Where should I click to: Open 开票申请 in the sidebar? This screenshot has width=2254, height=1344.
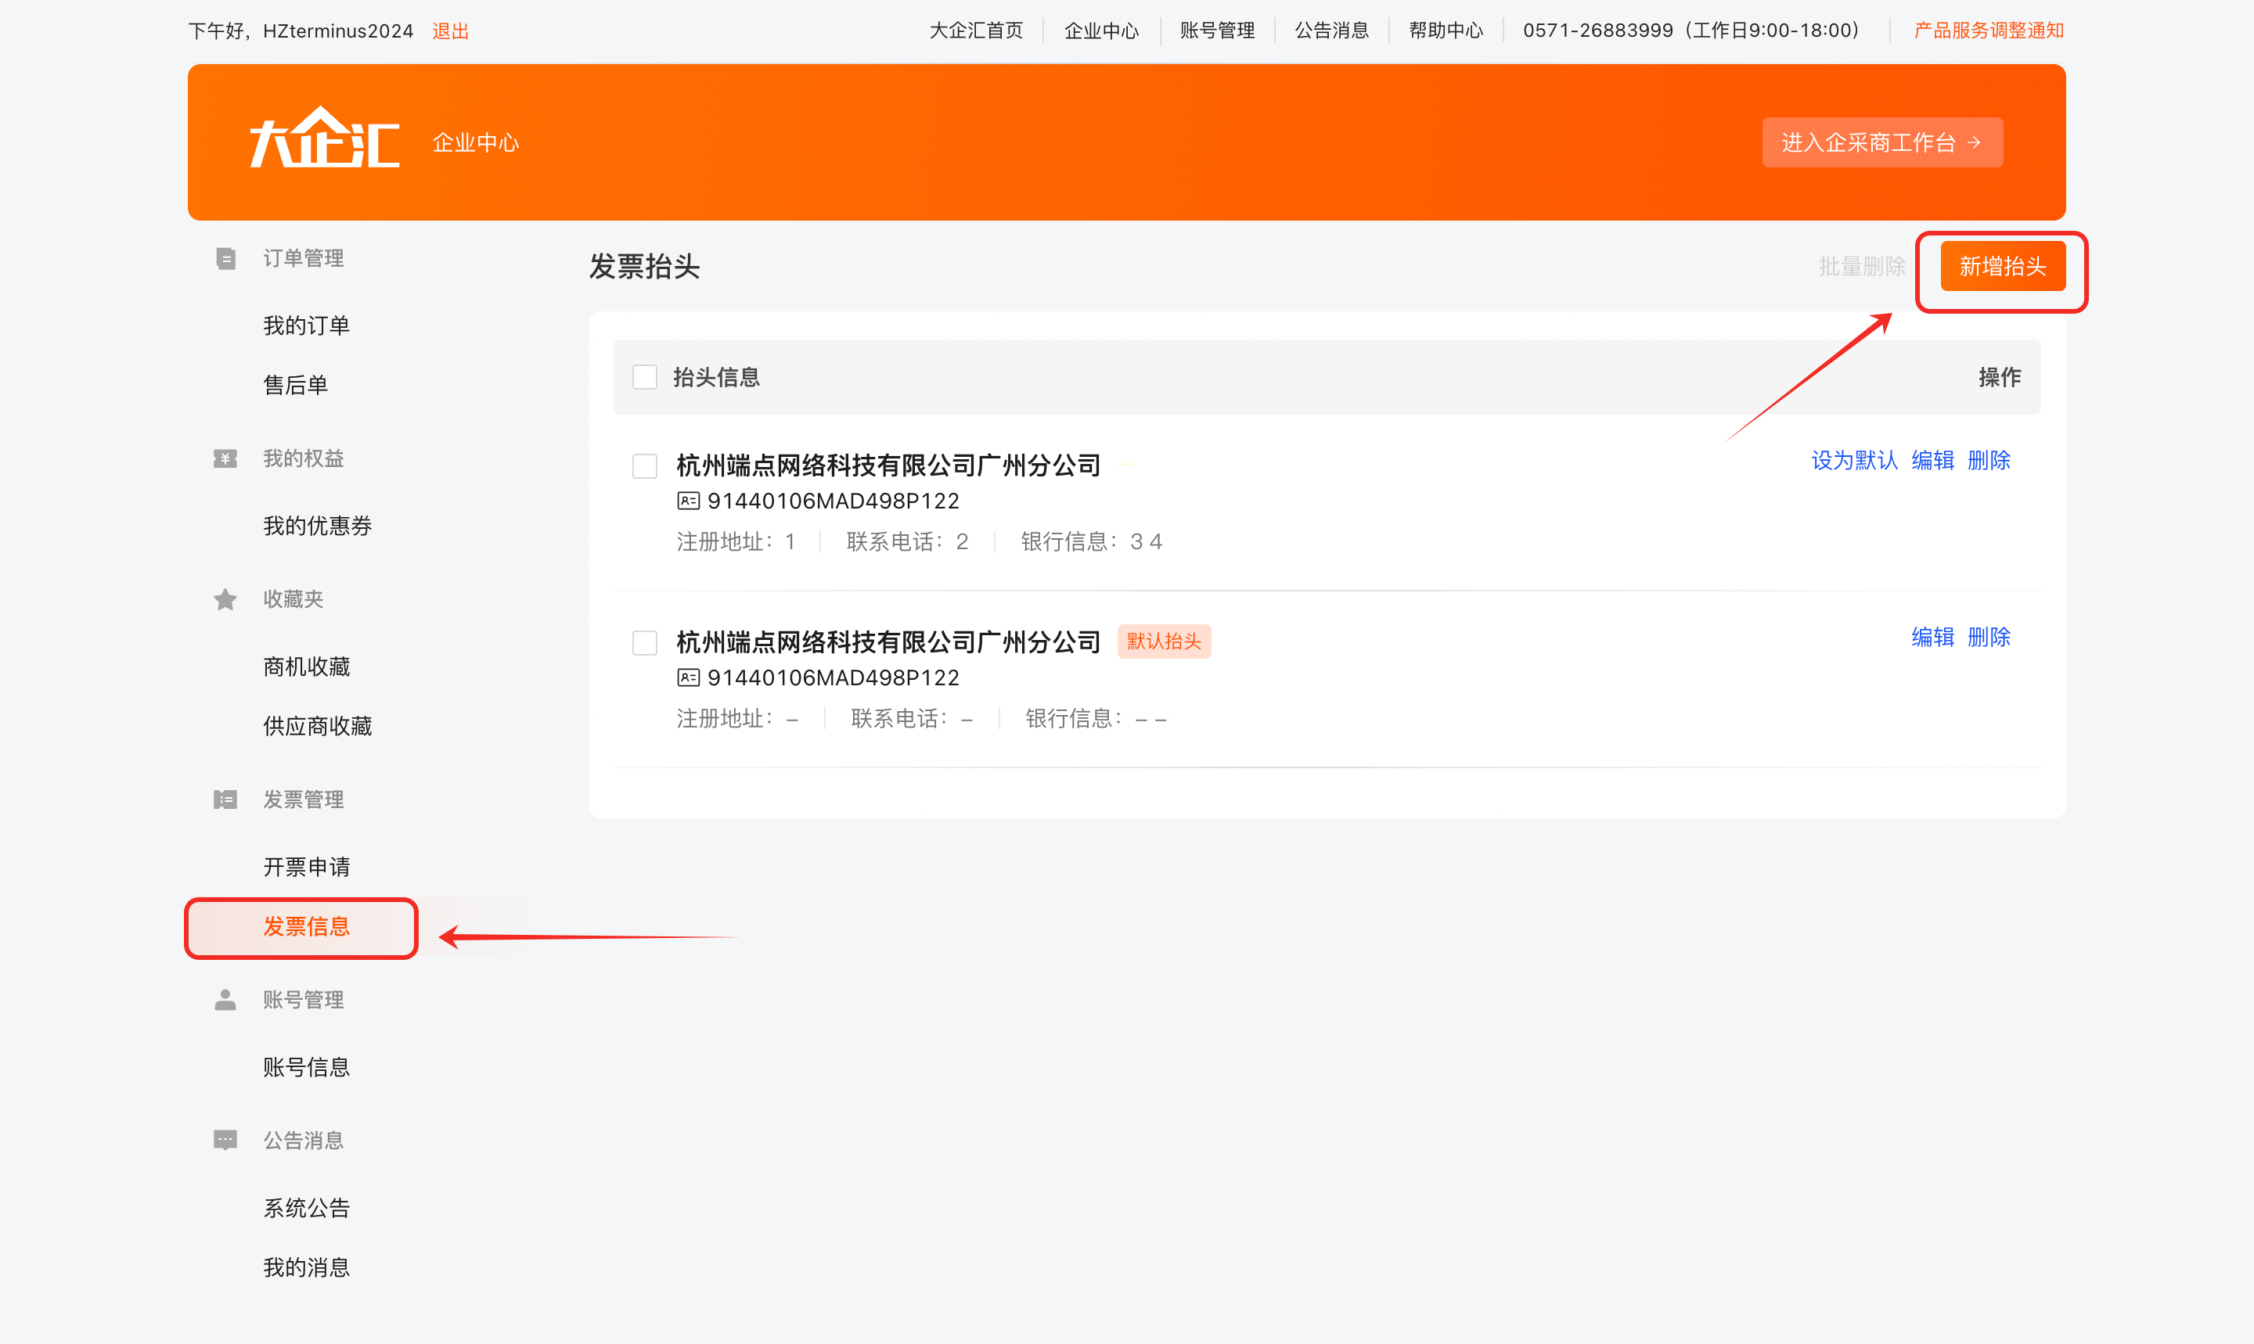pyautogui.click(x=306, y=868)
